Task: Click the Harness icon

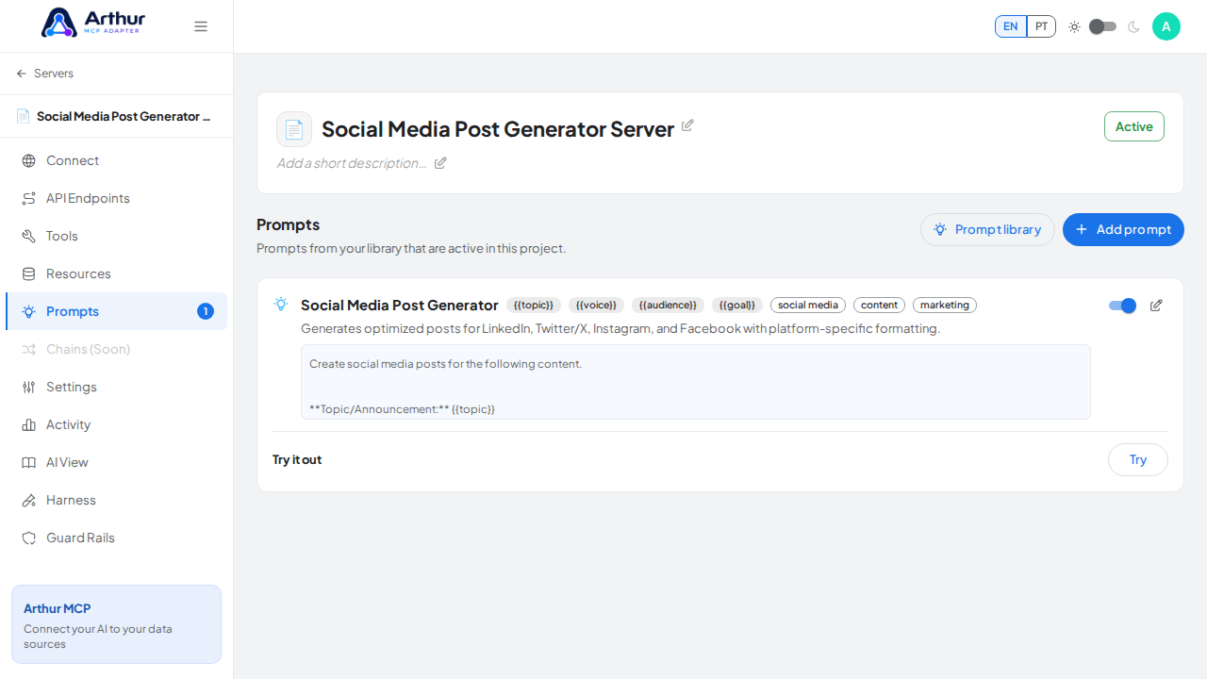Action: coord(28,500)
